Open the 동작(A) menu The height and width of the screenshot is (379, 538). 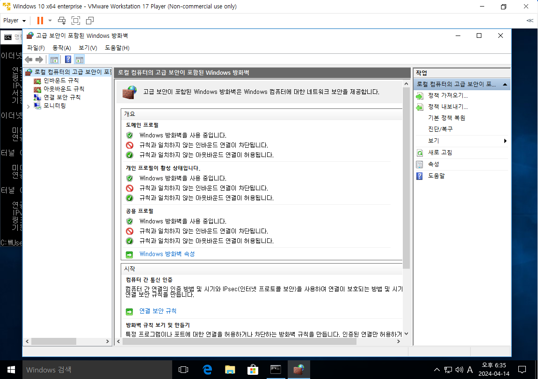pos(62,48)
